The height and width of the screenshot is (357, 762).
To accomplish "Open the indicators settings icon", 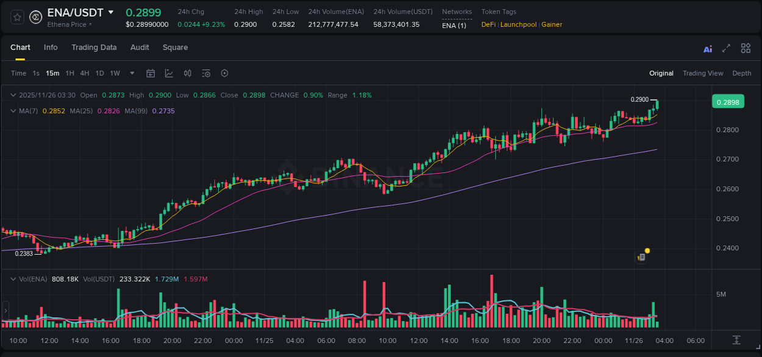I will tap(205, 73).
